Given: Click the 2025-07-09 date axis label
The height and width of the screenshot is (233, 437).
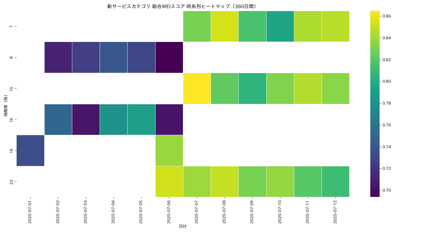Looking at the screenshot, I should pyautogui.click(x=252, y=212).
